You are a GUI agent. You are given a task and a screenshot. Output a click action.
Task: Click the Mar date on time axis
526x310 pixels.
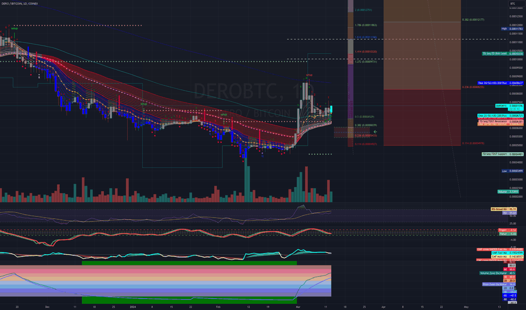(x=298, y=307)
